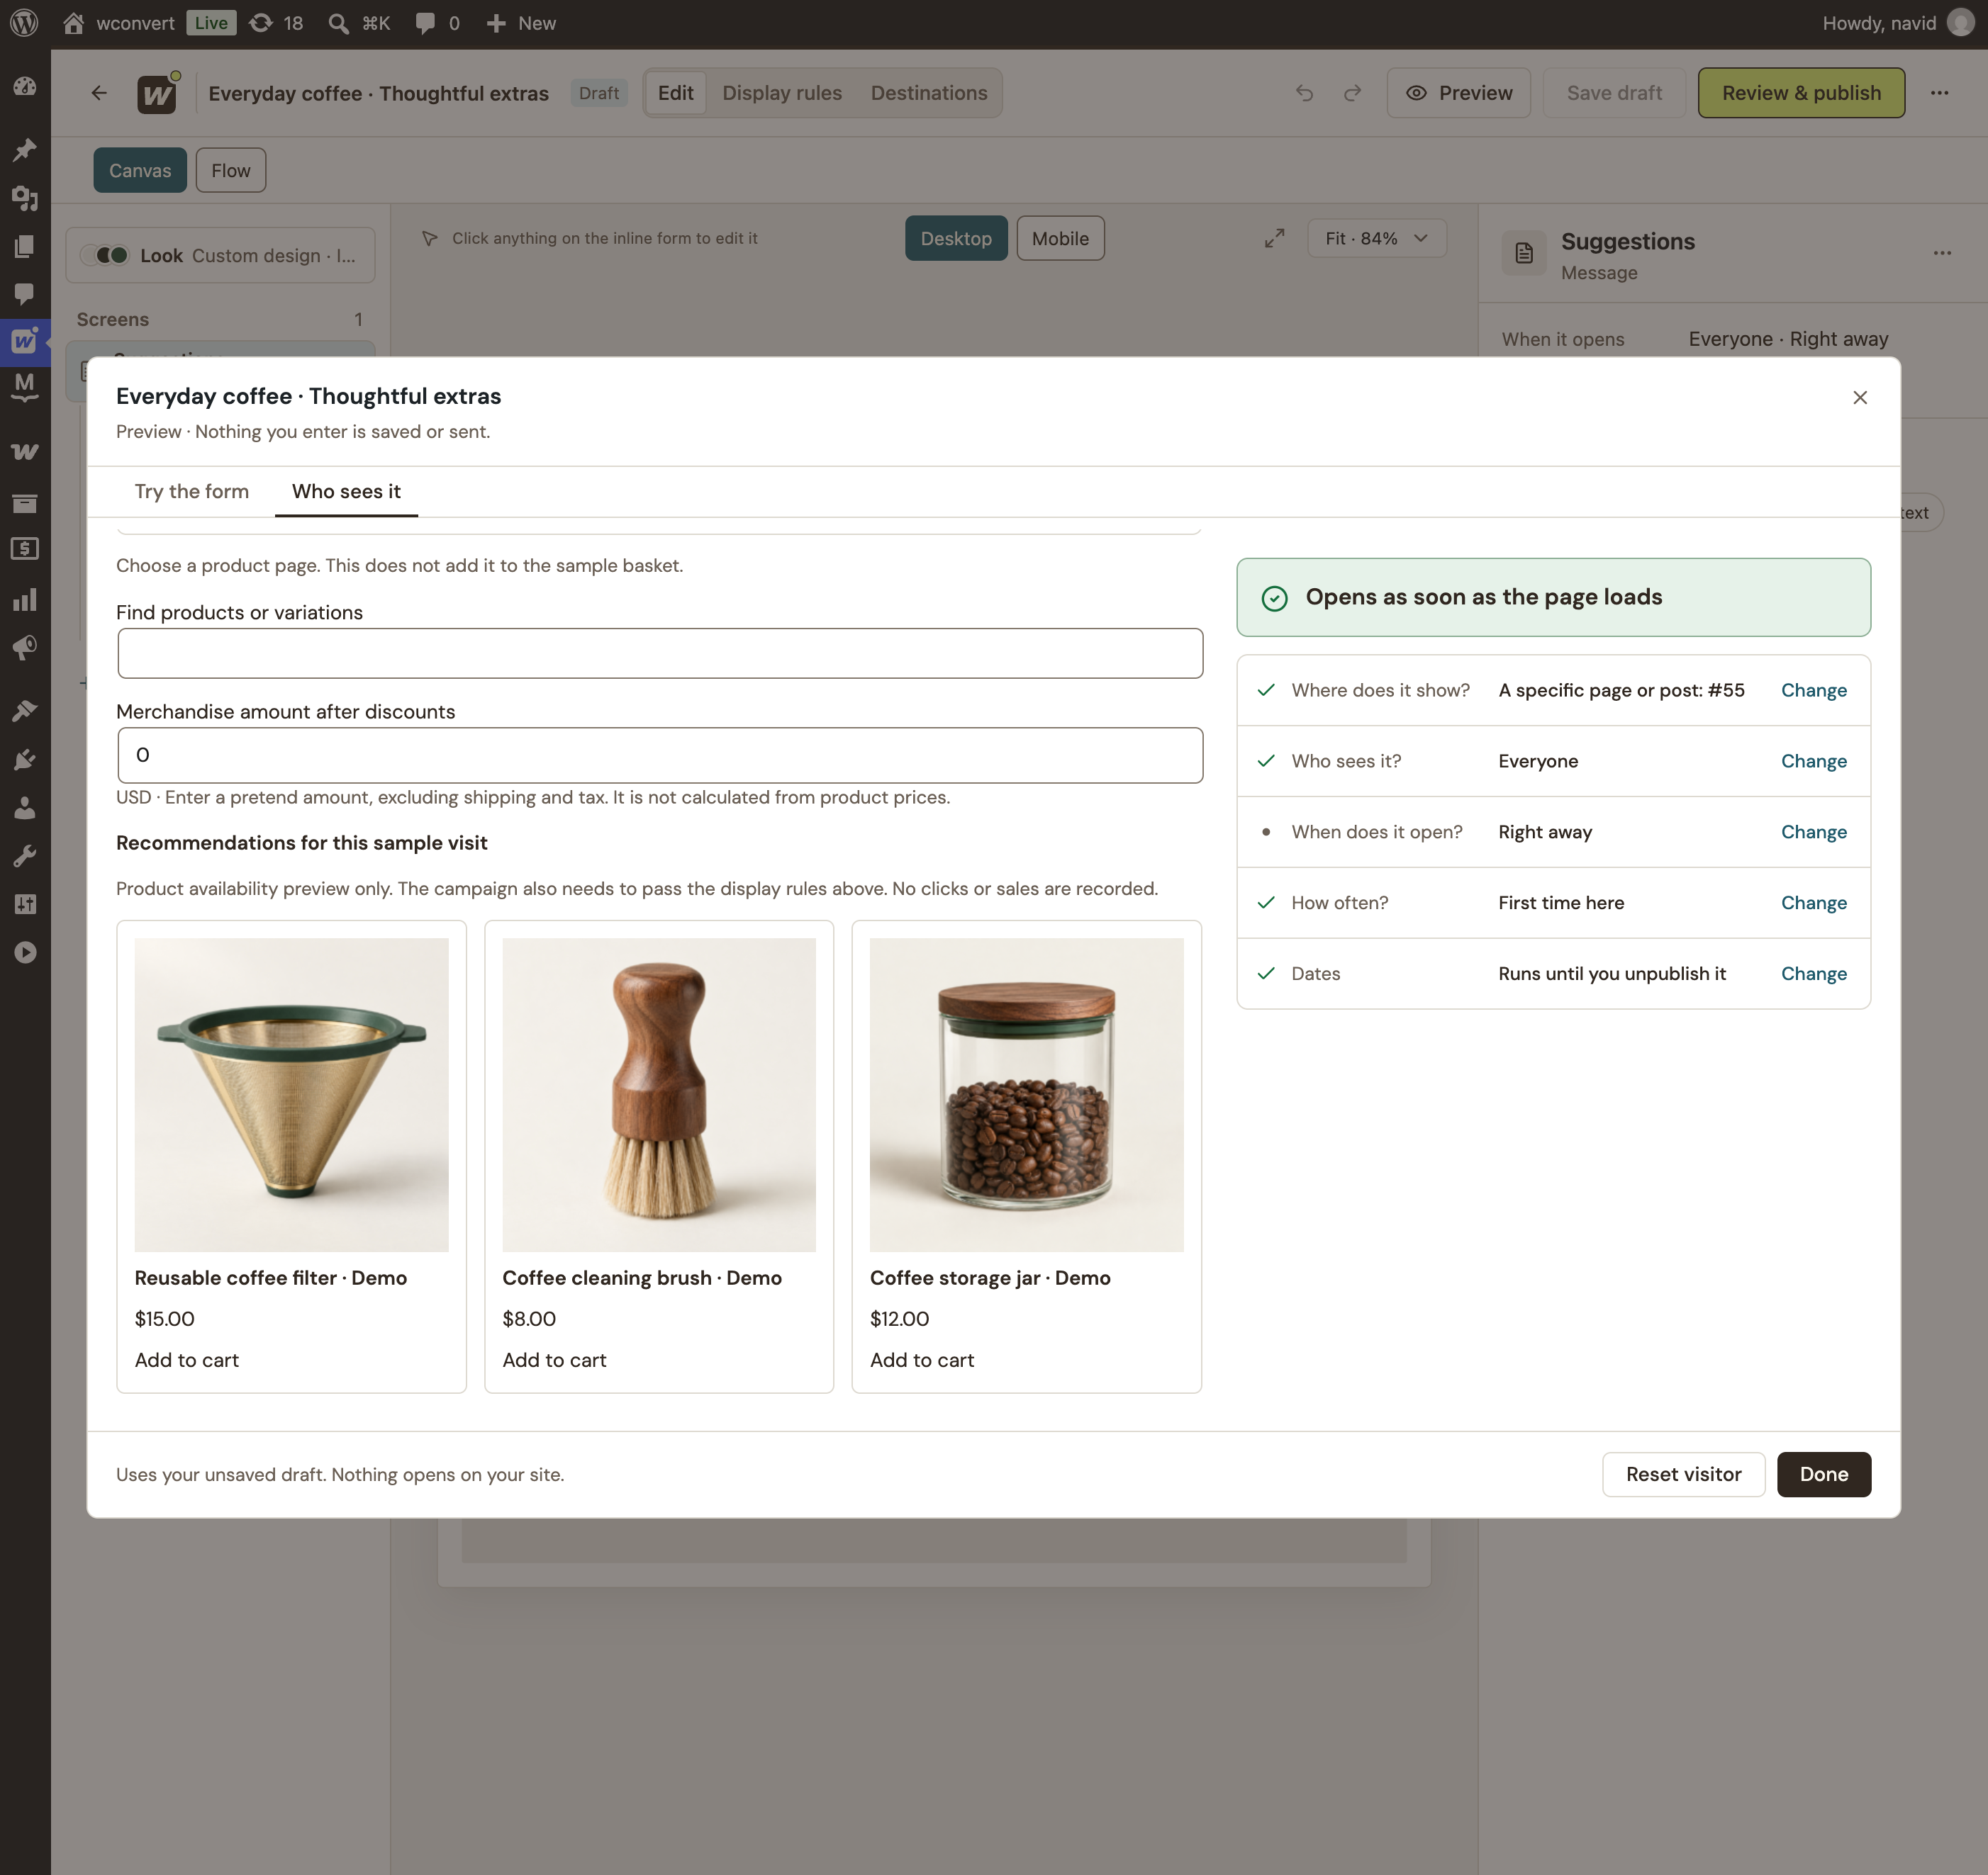This screenshot has width=1988, height=1875.
Task: Click the updates icon showing 18
Action: 276,23
